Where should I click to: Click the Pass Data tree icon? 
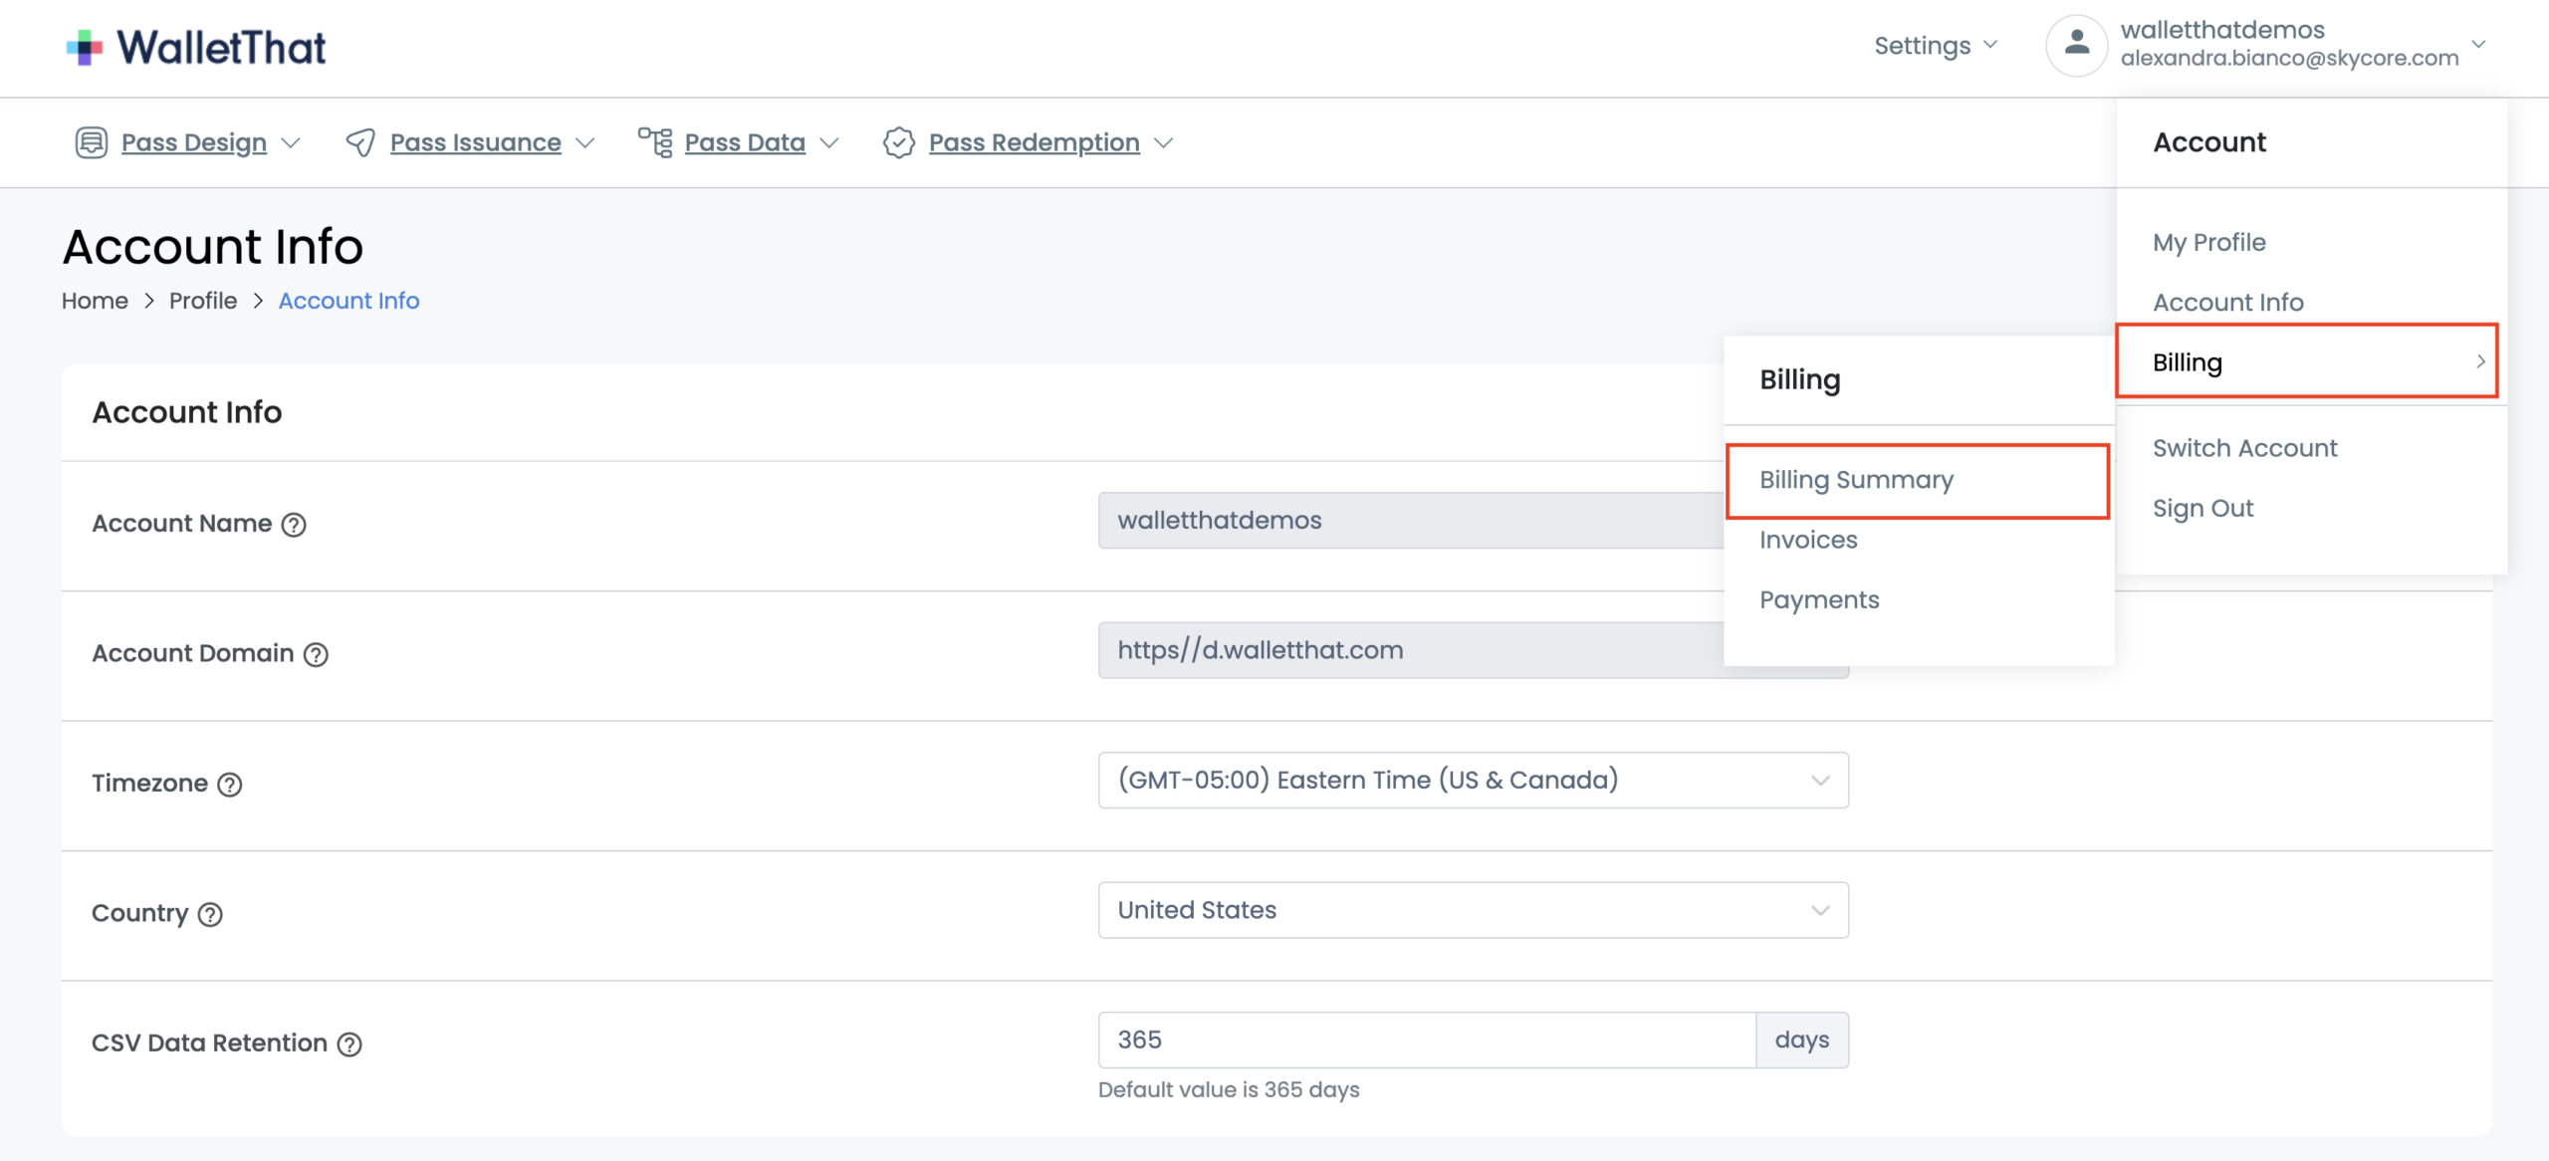[655, 142]
